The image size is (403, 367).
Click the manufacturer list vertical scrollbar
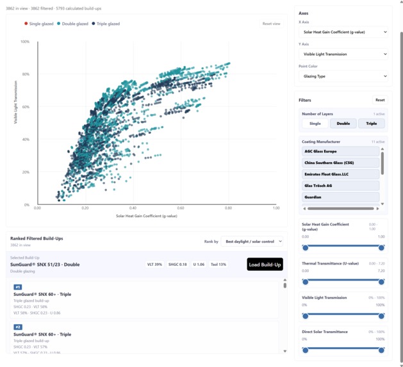382,163
